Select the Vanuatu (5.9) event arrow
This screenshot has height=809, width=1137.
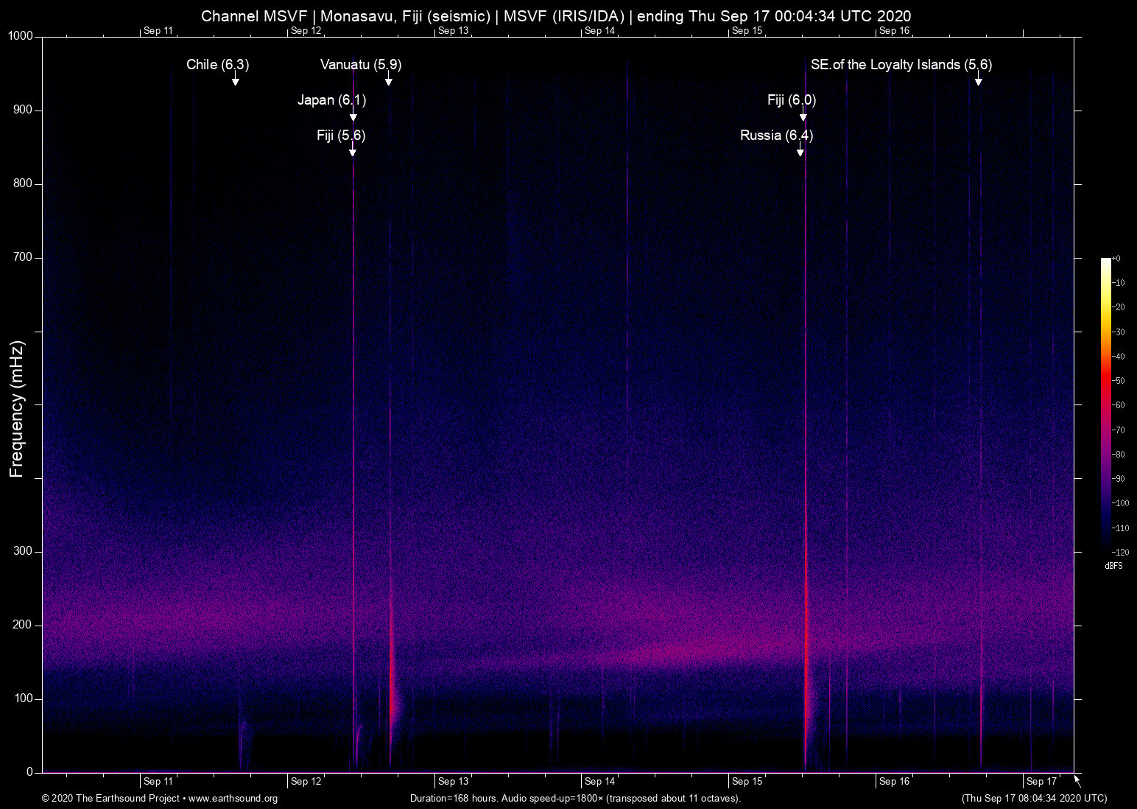(388, 83)
